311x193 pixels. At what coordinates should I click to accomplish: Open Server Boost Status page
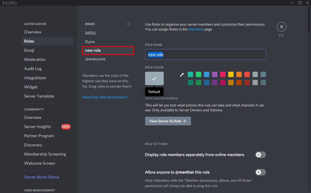pyautogui.click(x=47, y=177)
